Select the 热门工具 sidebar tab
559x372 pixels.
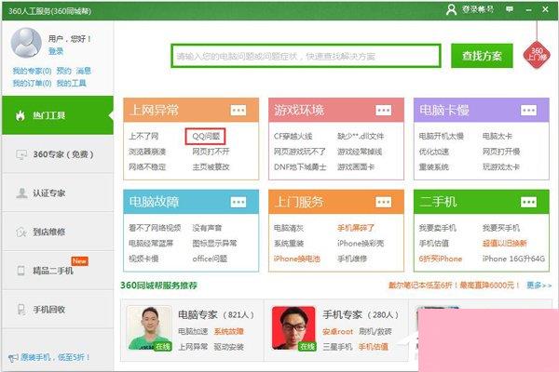[x=58, y=115]
